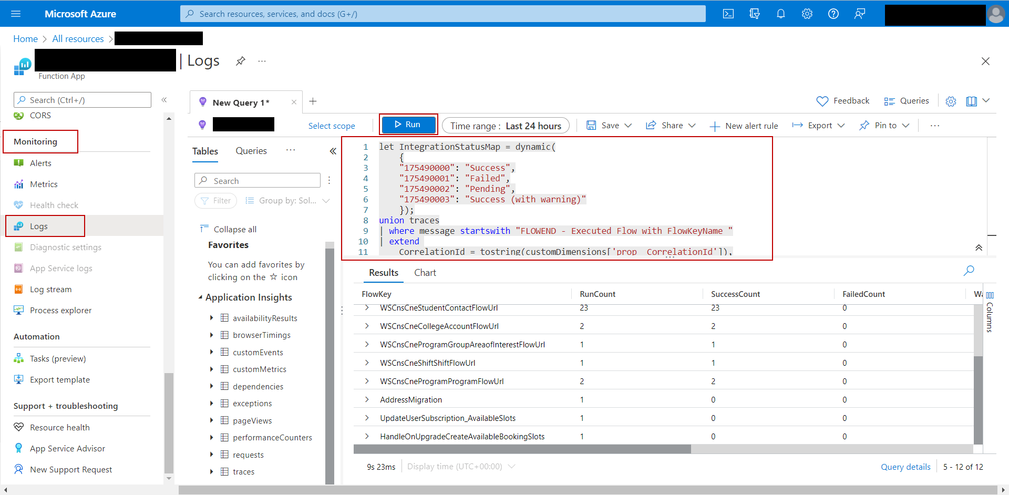Image resolution: width=1009 pixels, height=495 pixels.
Task: Create a New alert rule
Action: point(744,126)
